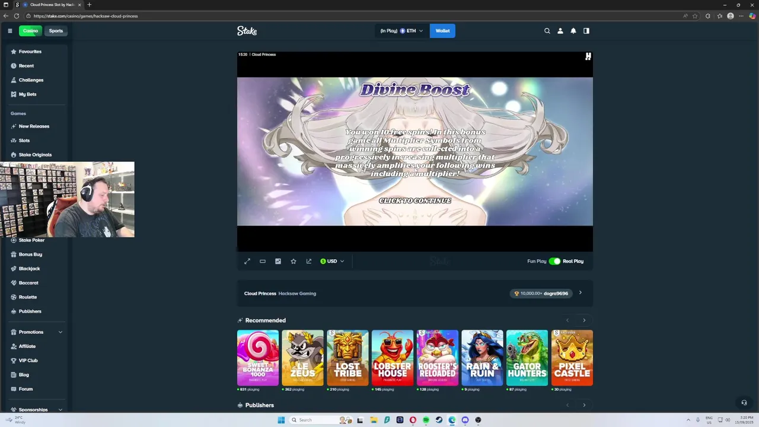Open Sweet Bonanza 1000 game thumbnail

tap(258, 358)
